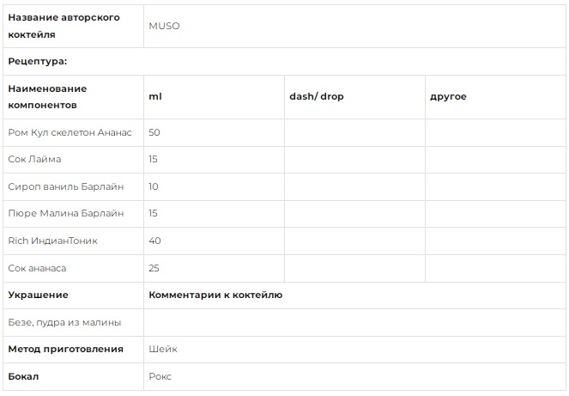The image size is (569, 396).
Task: Click the Сироп ваниль Барлайн cell
Action: (73, 186)
